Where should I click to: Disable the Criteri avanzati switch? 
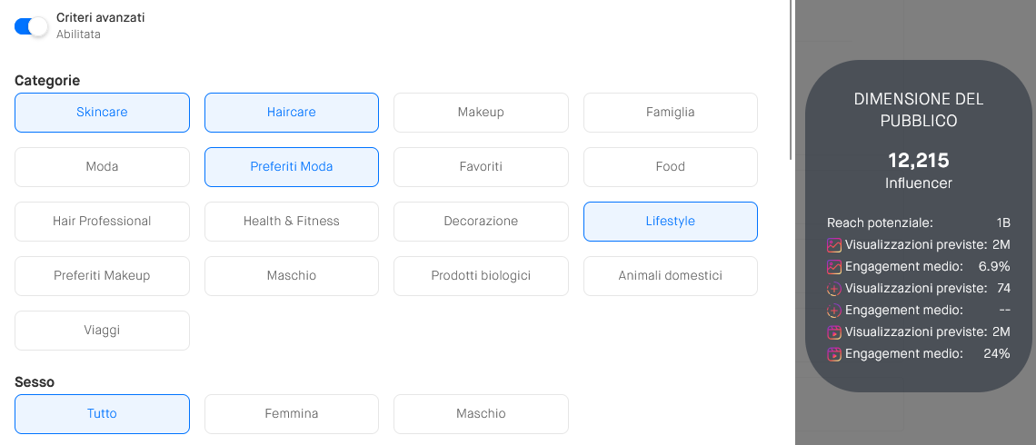31,26
